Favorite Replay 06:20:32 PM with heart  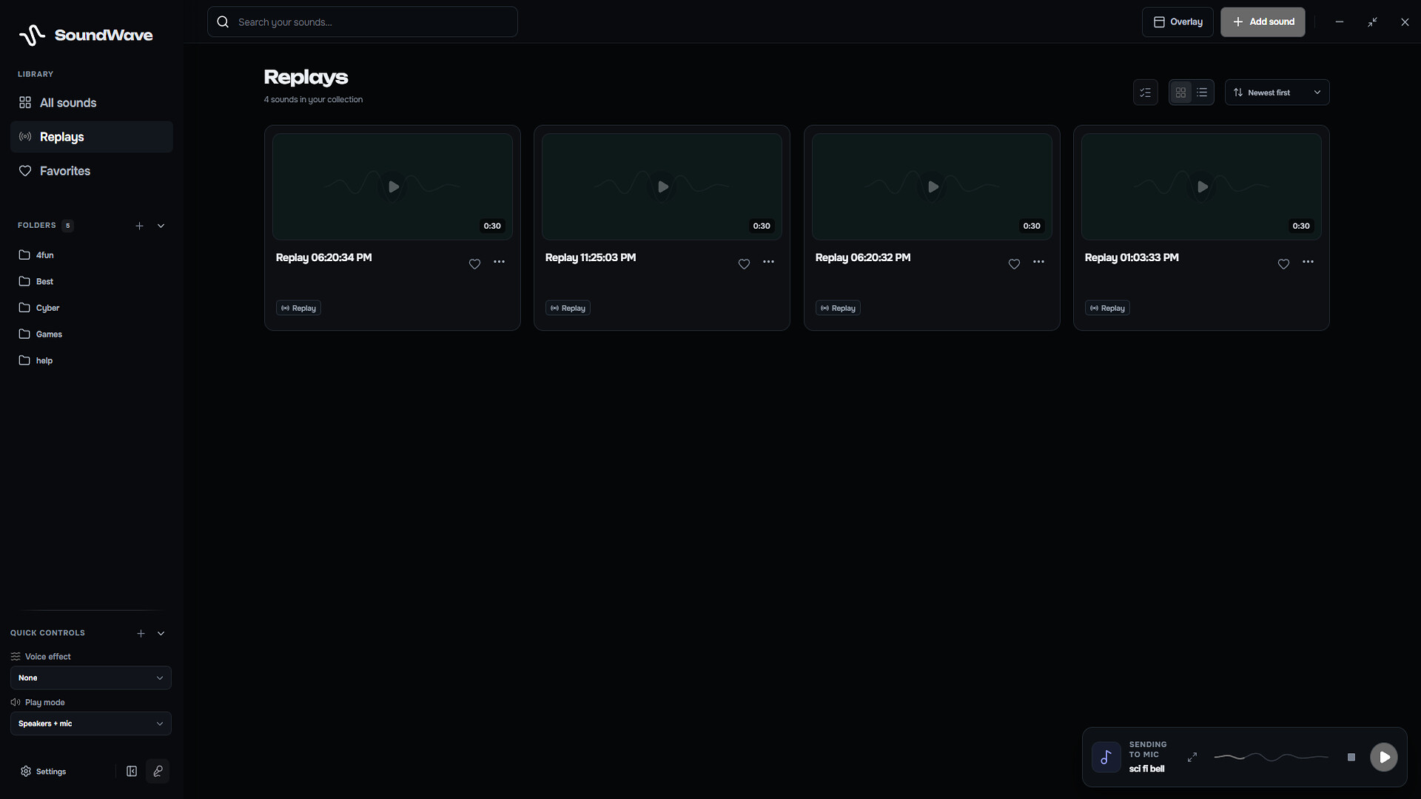point(1015,264)
